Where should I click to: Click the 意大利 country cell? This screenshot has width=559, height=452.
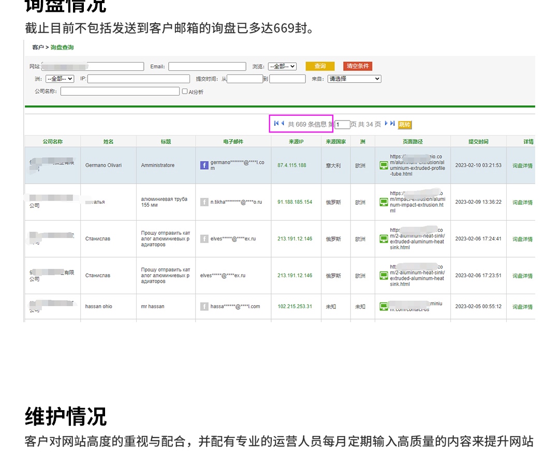(x=333, y=165)
